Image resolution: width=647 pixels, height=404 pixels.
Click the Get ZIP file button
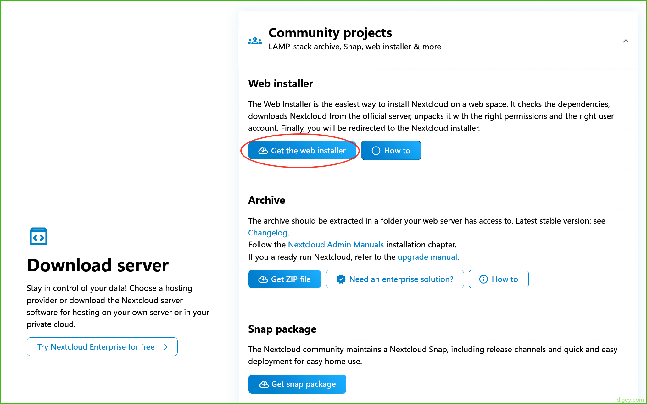(x=285, y=279)
